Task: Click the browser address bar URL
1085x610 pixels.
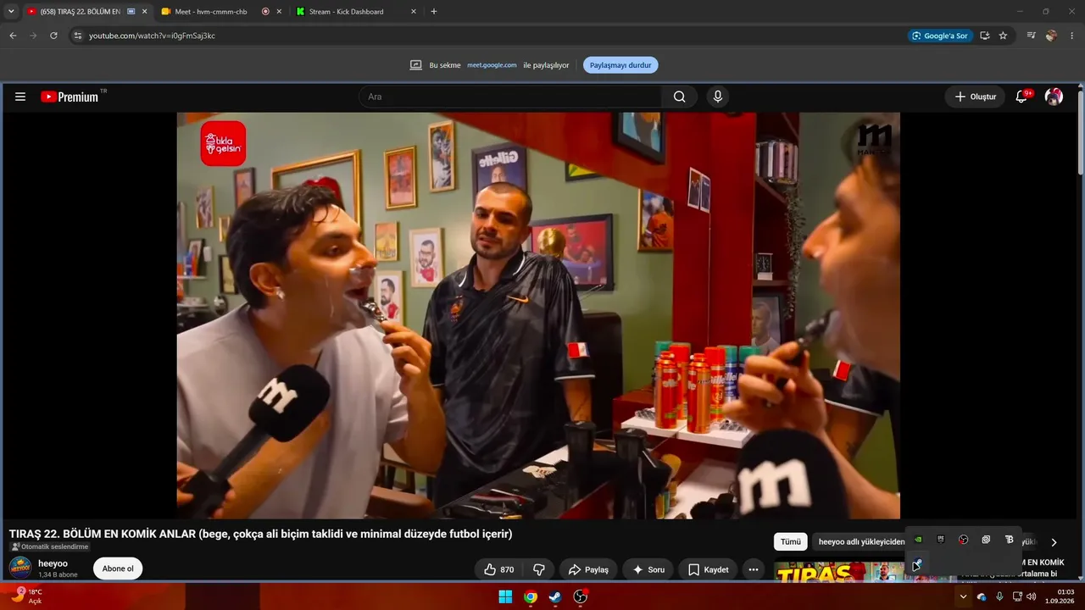Action: [x=152, y=36]
